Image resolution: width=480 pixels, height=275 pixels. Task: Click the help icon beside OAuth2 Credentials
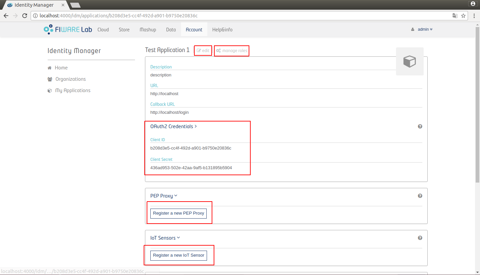420,126
